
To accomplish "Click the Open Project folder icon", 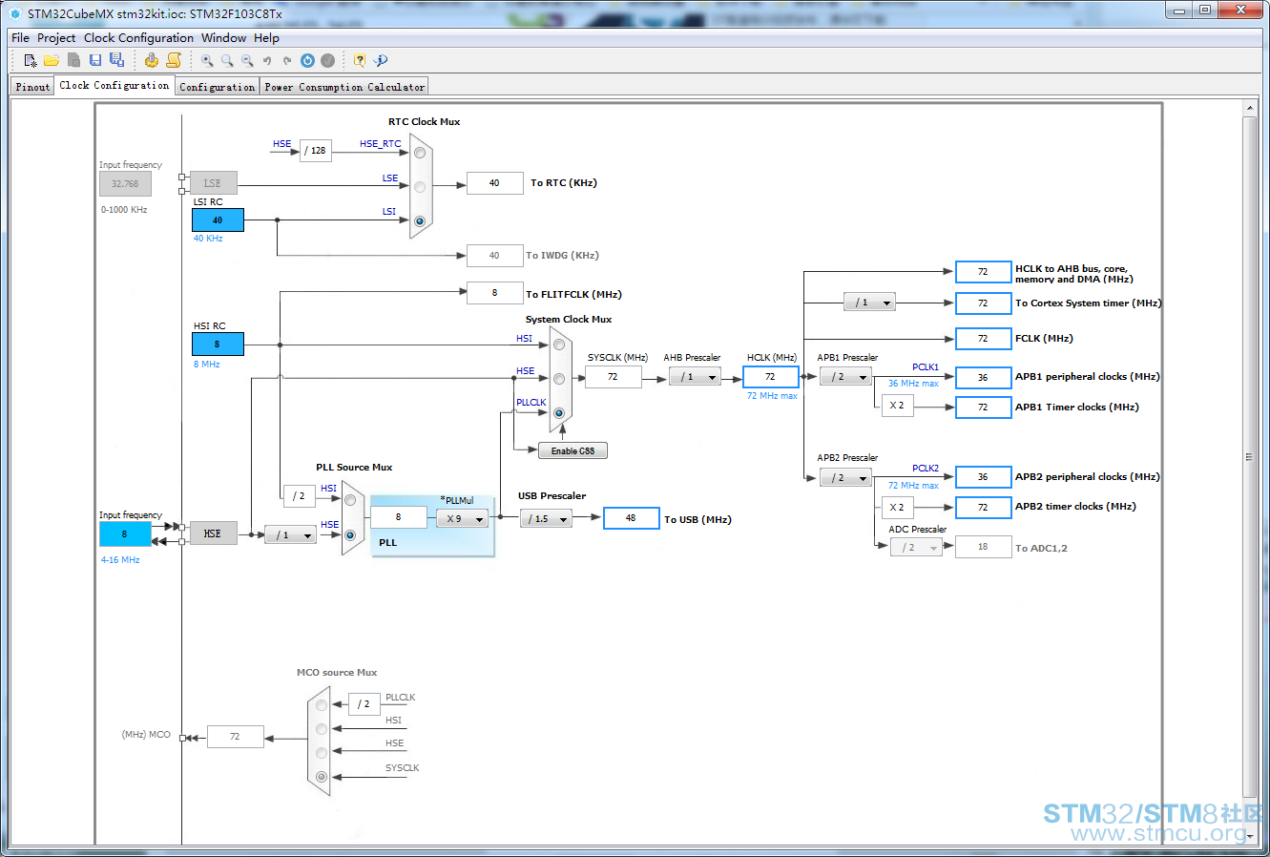I will pyautogui.click(x=52, y=60).
